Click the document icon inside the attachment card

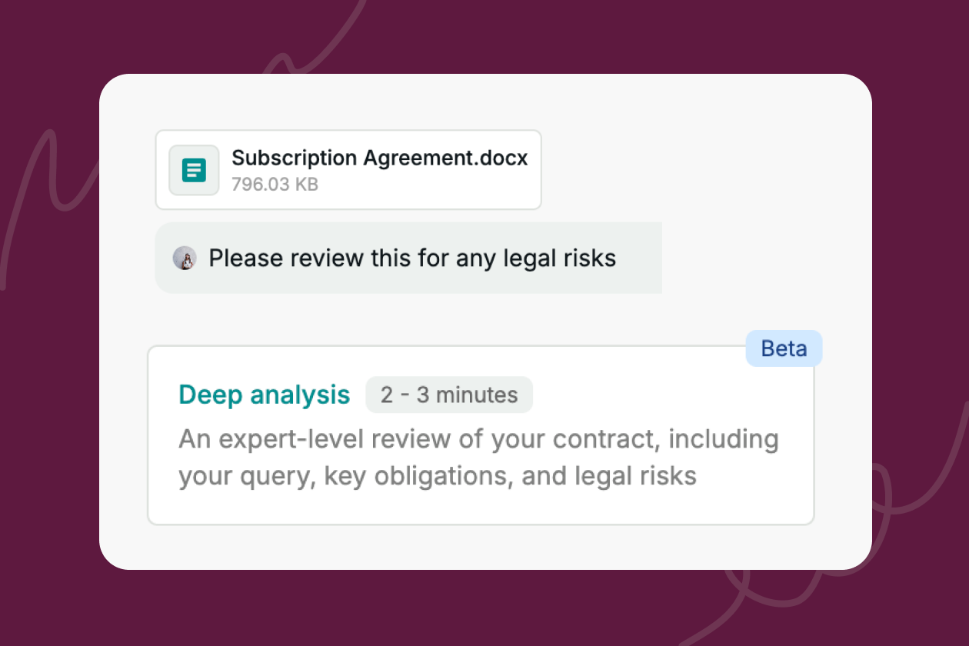click(x=193, y=170)
